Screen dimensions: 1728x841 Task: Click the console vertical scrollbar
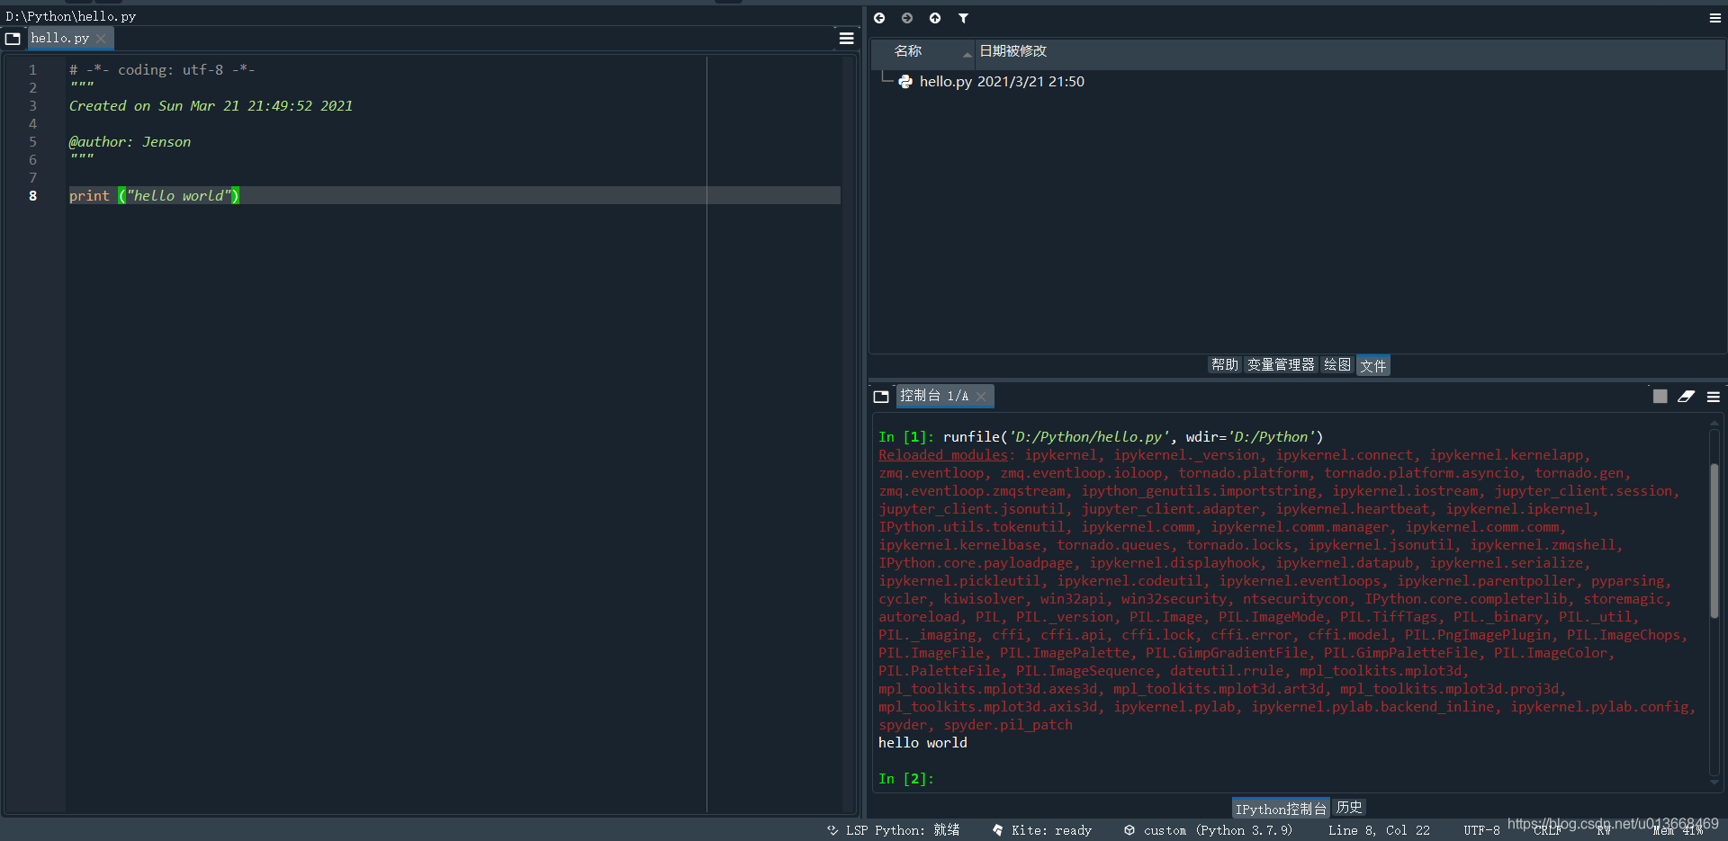tap(1714, 540)
